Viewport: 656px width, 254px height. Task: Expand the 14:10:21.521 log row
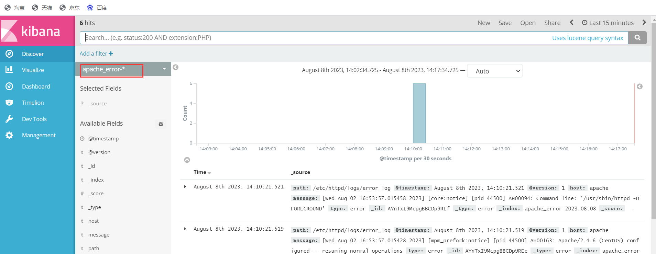[x=185, y=187]
